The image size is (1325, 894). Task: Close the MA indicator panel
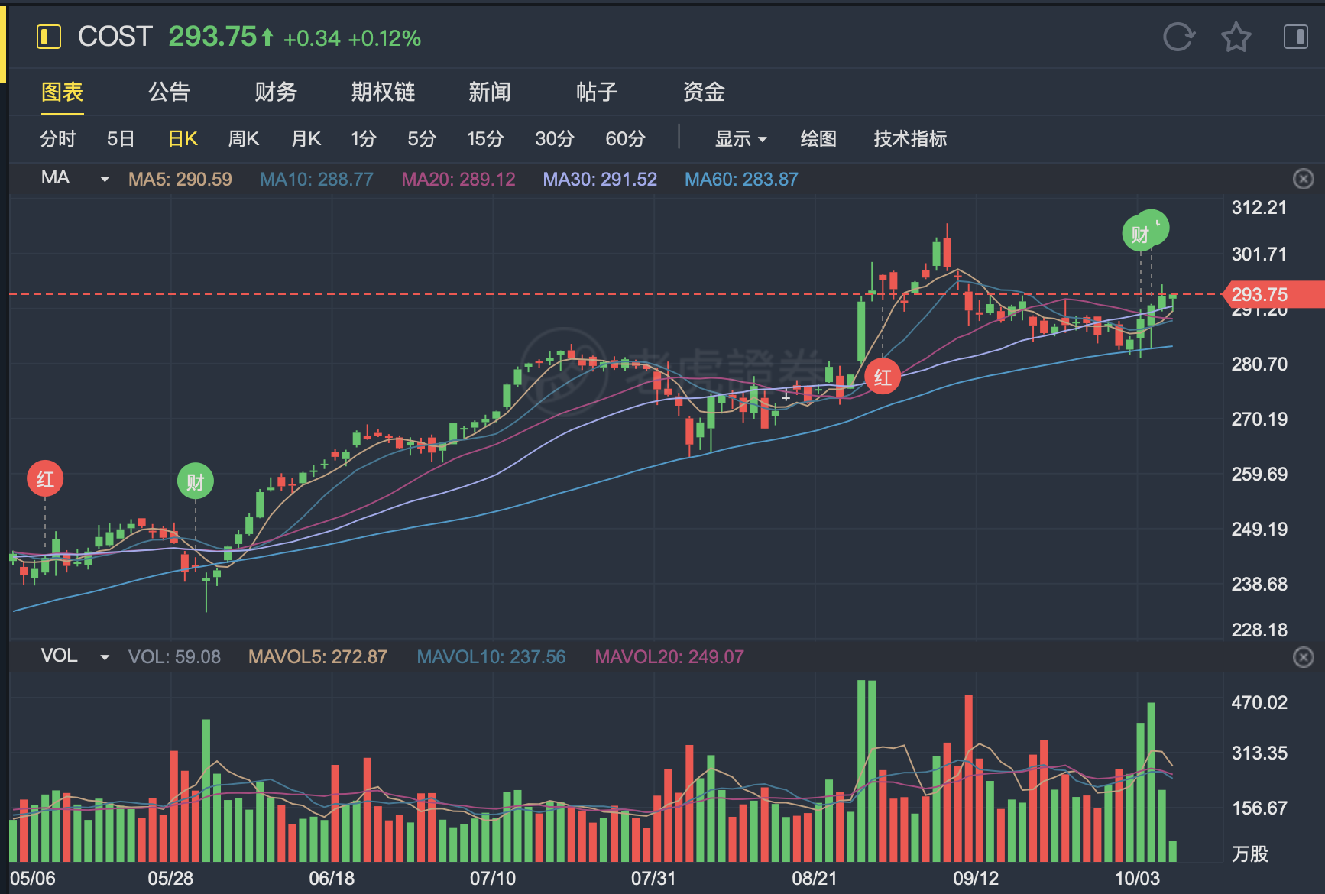pos(1304,179)
